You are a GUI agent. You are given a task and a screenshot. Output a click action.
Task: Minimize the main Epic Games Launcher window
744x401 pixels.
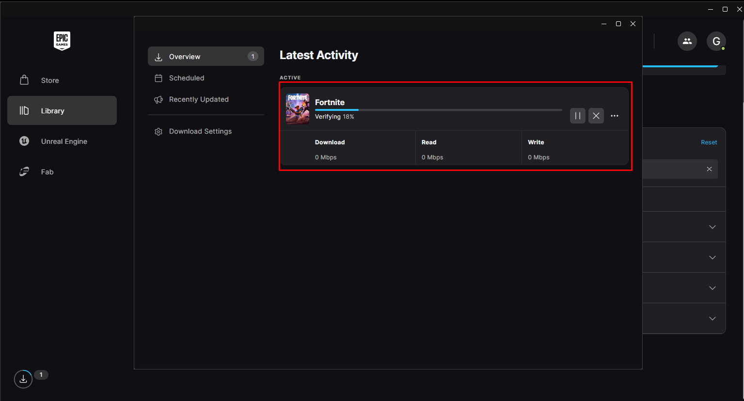tap(711, 9)
